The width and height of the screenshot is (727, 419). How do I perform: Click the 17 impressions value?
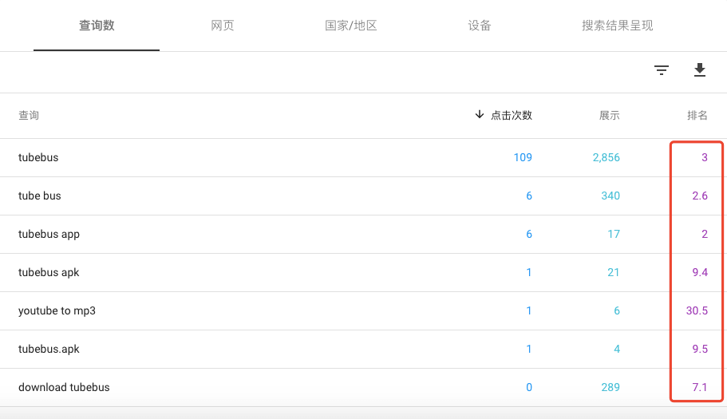pos(614,234)
